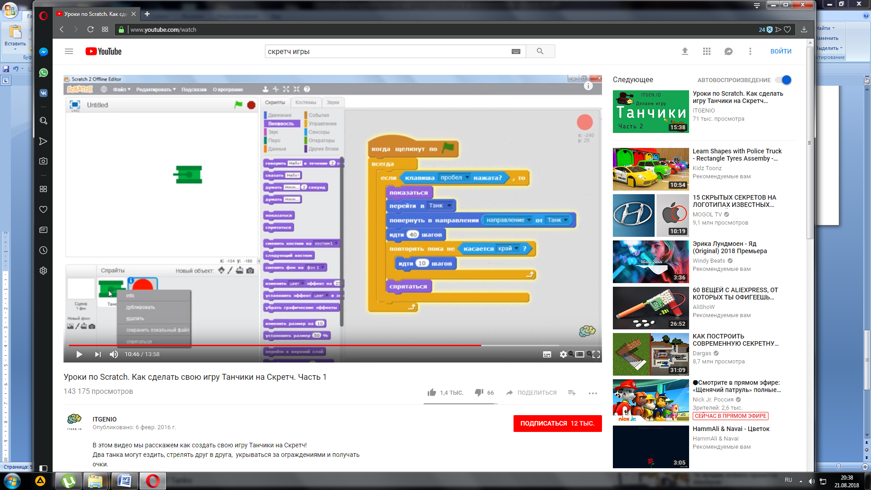Switch player to theater mode
871x490 pixels.
(x=580, y=354)
